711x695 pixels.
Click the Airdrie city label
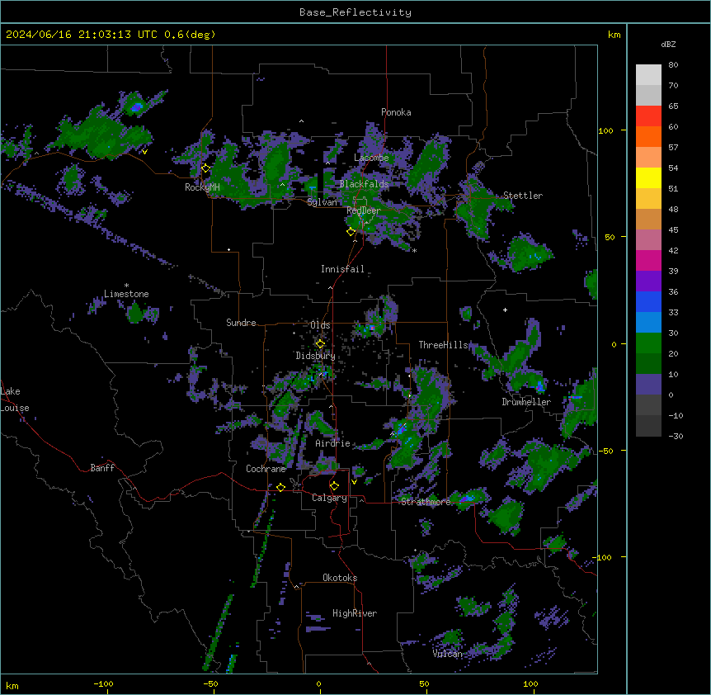tap(333, 443)
